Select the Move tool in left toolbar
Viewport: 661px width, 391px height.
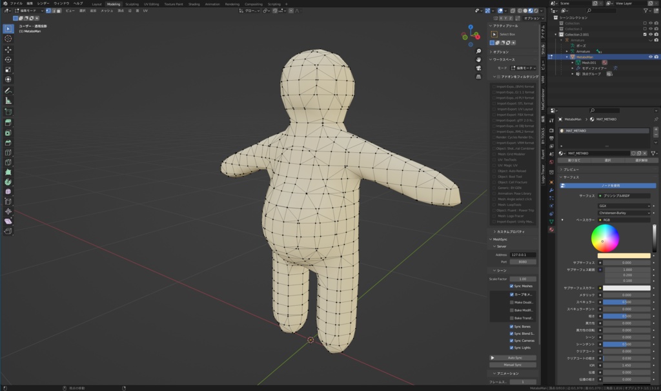point(8,49)
